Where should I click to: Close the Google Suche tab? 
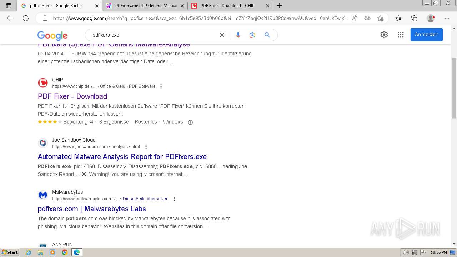pos(97,6)
